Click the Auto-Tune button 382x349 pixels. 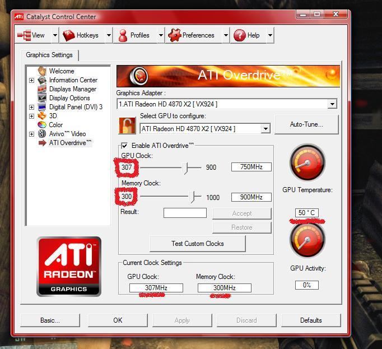306,124
